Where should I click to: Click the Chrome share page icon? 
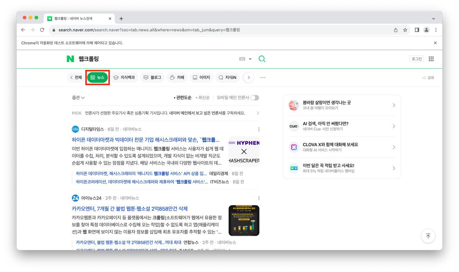(396, 30)
